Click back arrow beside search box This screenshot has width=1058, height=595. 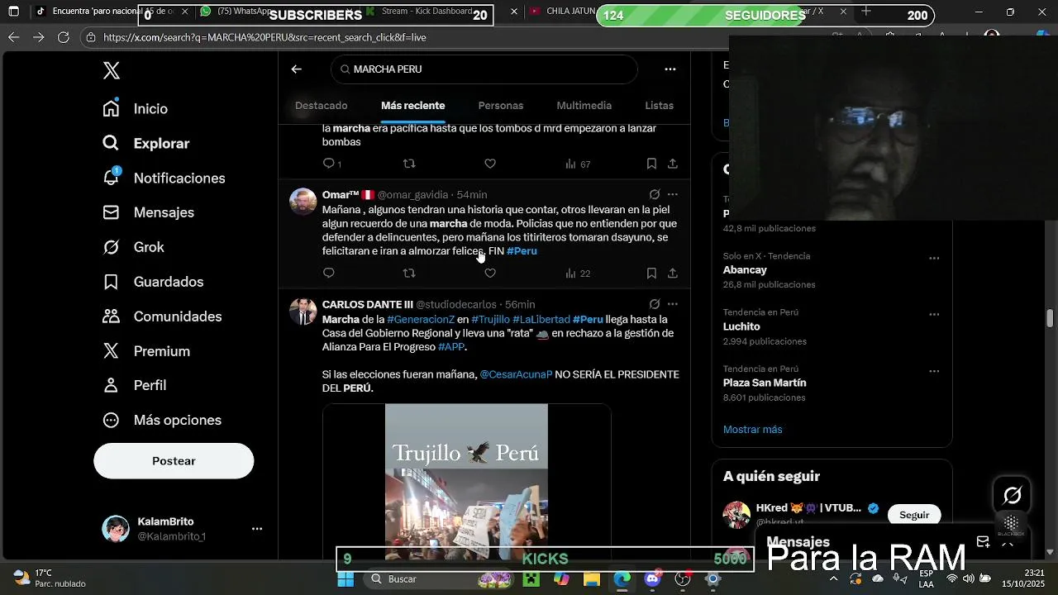click(x=297, y=69)
